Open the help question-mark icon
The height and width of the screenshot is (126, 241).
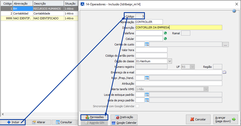point(234,11)
